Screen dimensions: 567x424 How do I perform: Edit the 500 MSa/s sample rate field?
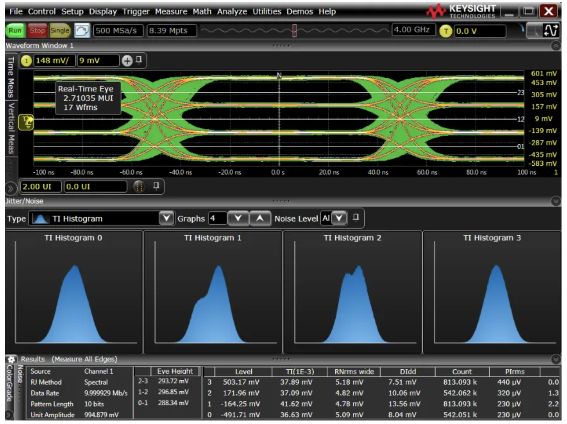tap(118, 31)
